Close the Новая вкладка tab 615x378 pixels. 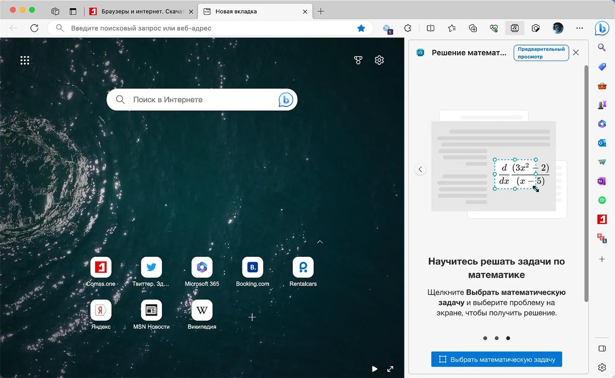(x=305, y=11)
